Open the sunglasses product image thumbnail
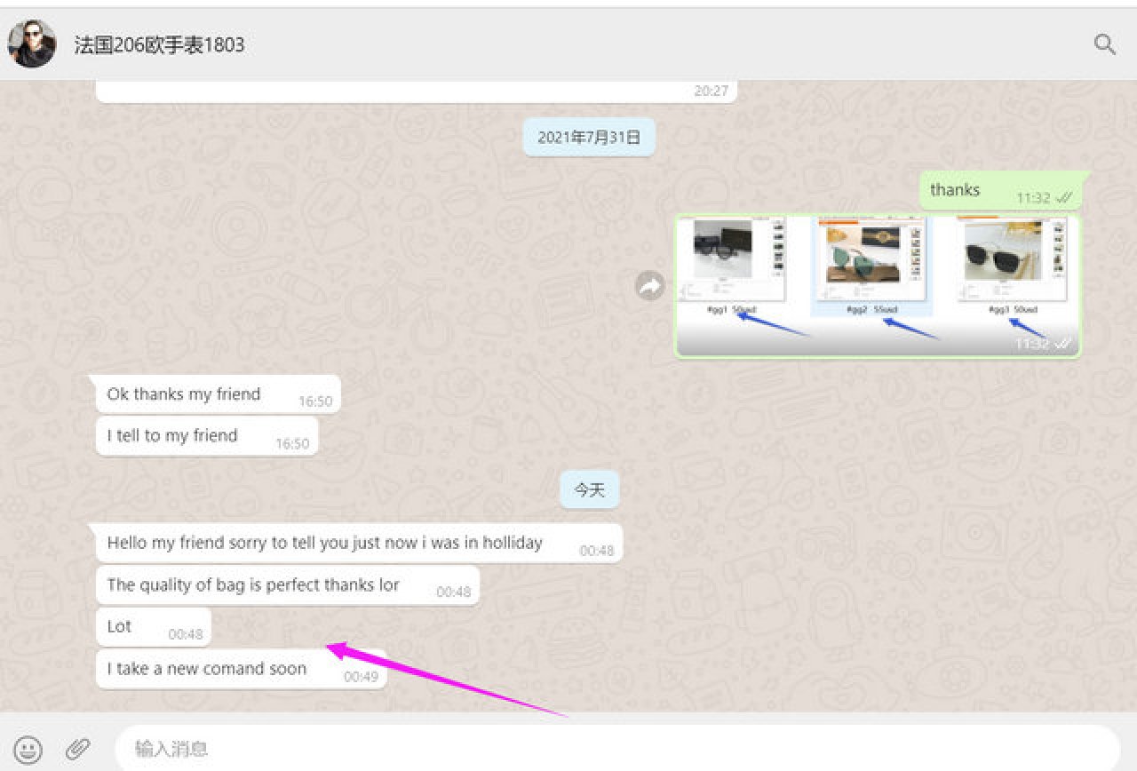The image size is (1137, 771). [x=877, y=284]
